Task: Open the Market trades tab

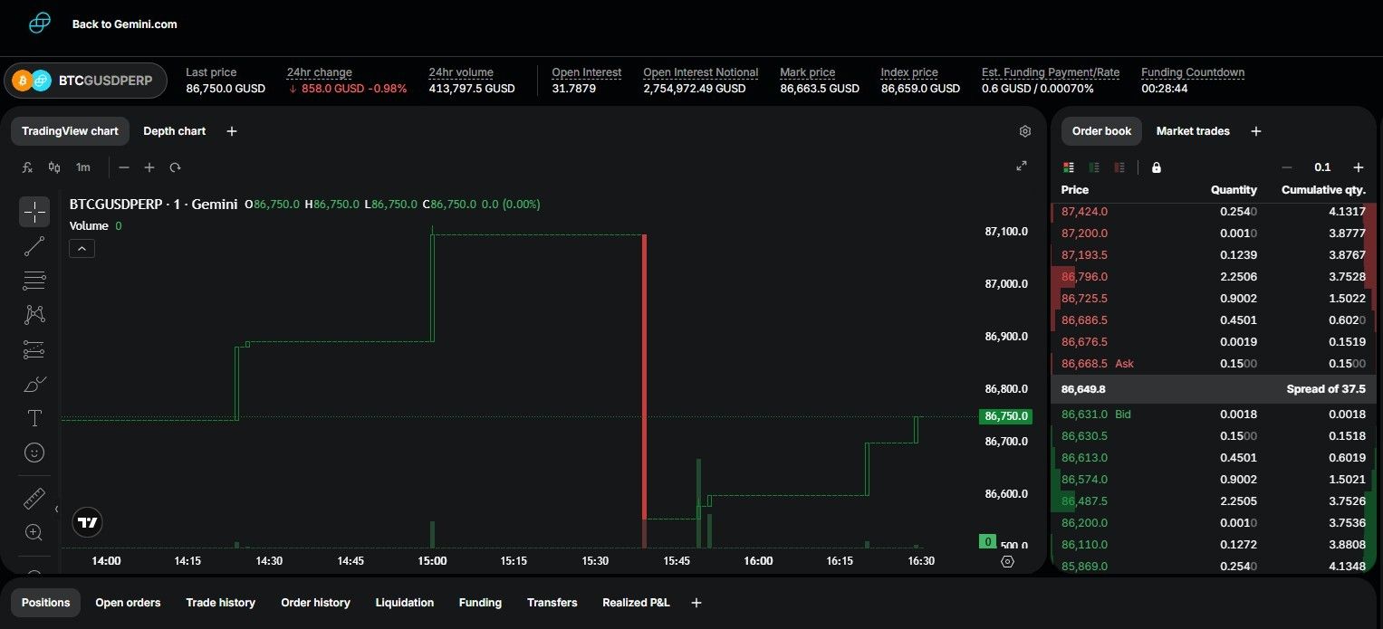Action: [x=1193, y=131]
